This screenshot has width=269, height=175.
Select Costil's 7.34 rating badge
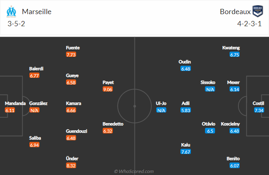click(x=259, y=110)
